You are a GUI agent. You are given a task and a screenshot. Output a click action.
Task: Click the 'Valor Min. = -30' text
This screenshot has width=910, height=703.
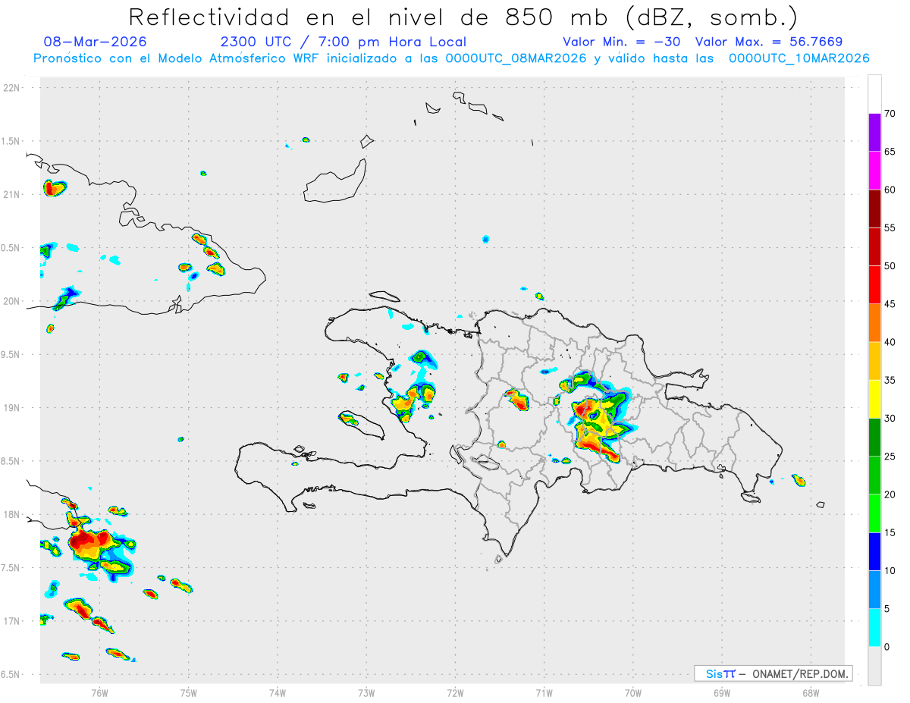click(x=623, y=42)
